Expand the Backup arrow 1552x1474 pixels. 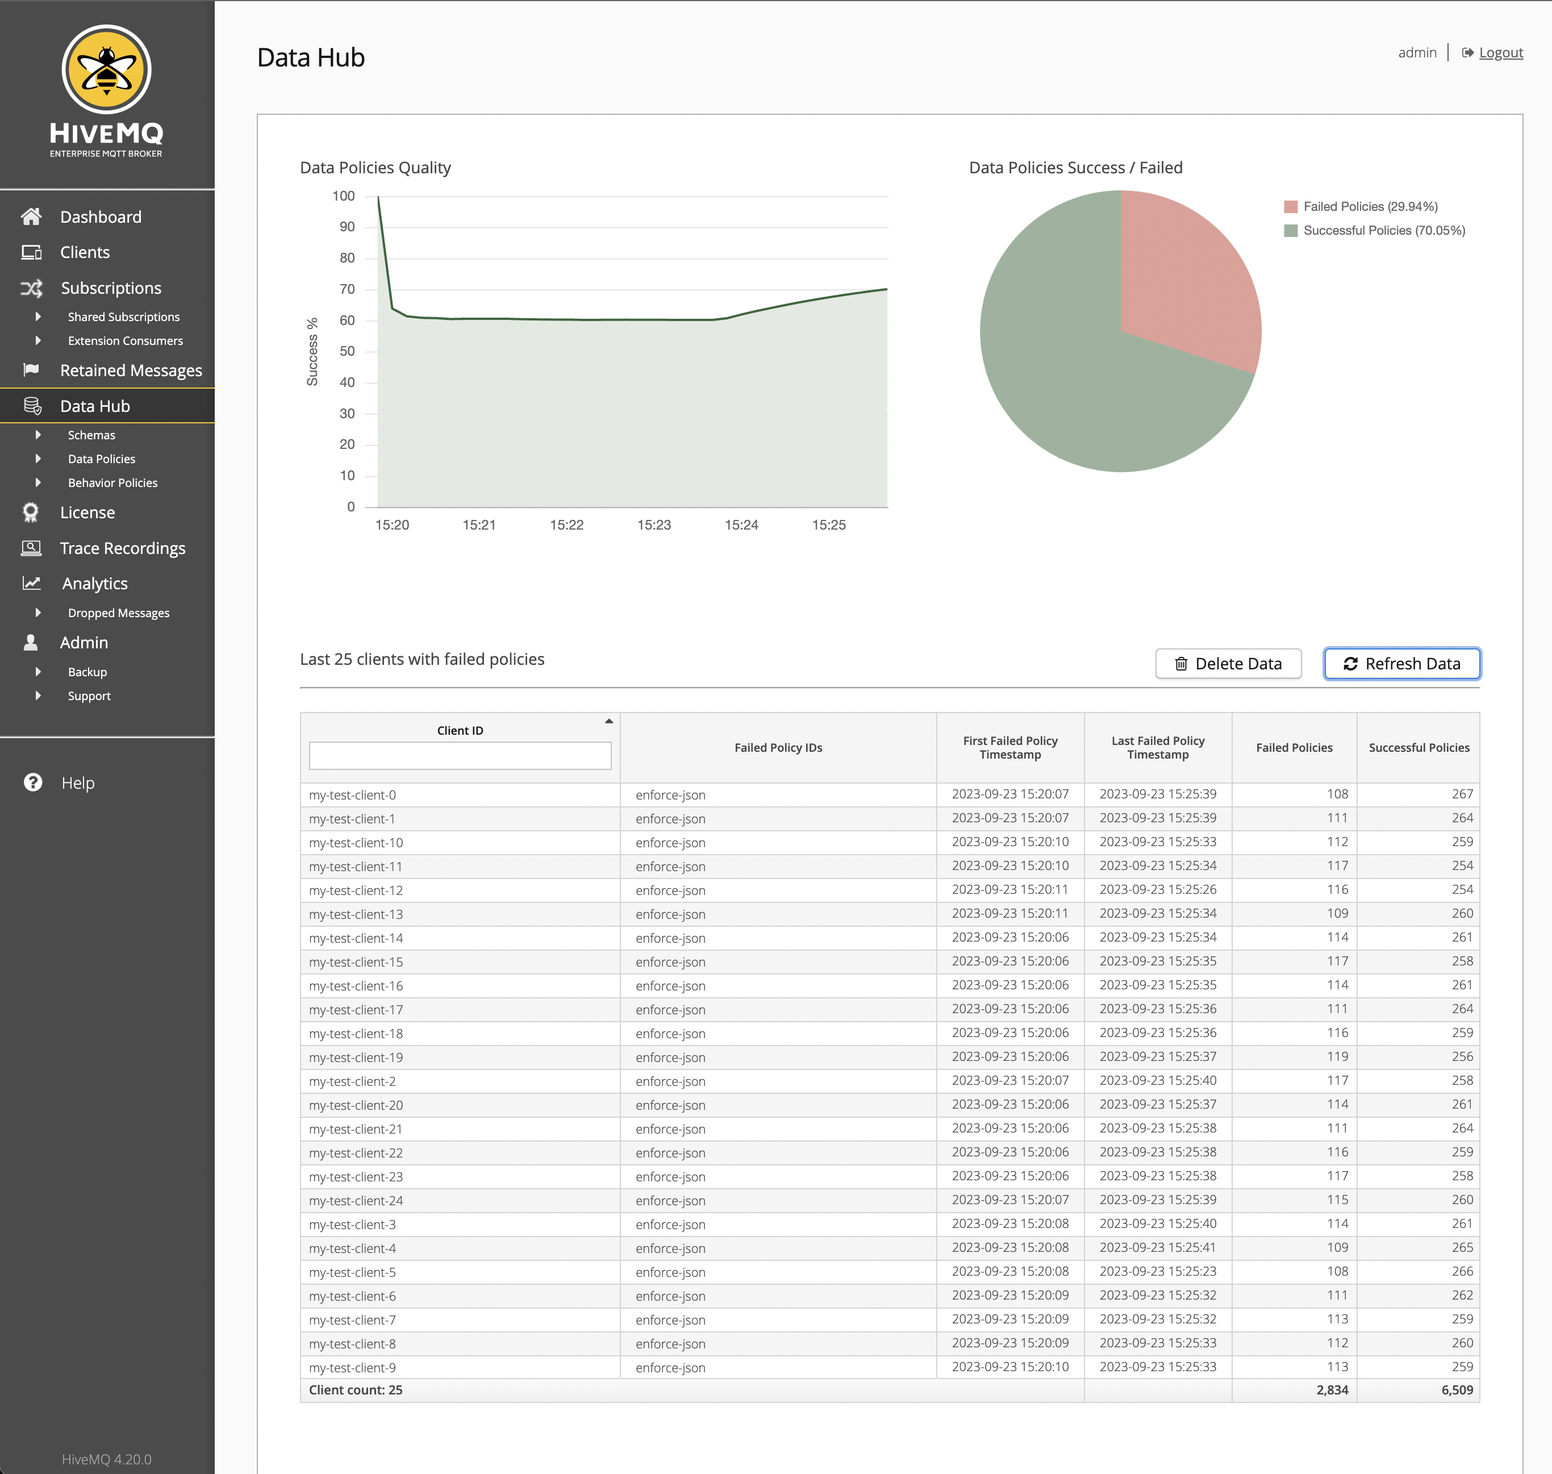(37, 672)
